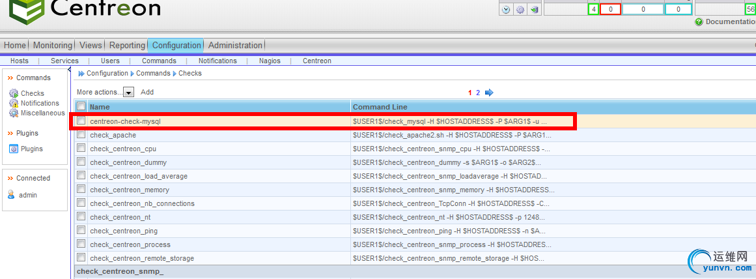Check the check_centreon_process row checkbox
756x279 pixels.
(81, 244)
